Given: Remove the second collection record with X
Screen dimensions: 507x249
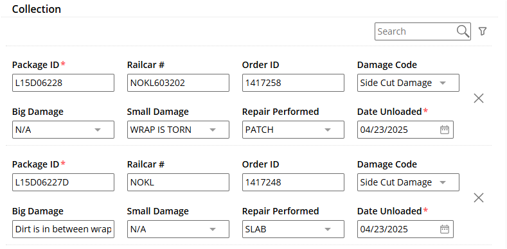Looking at the screenshot, I should pos(479,198).
